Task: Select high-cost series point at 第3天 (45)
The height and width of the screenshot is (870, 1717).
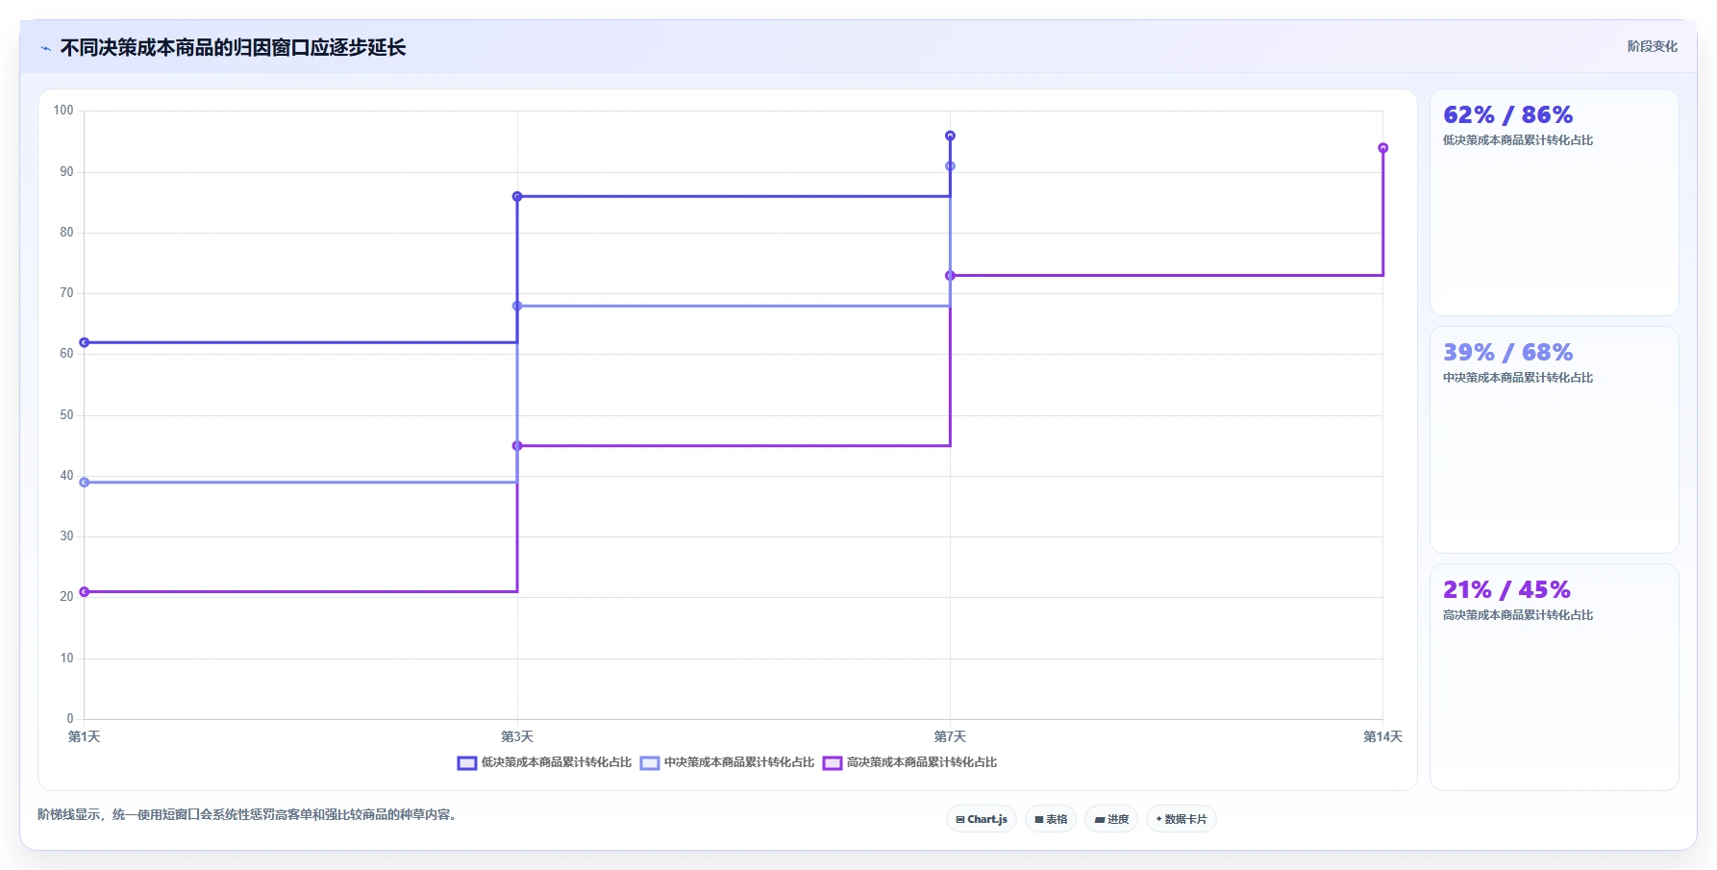Action: coord(517,446)
